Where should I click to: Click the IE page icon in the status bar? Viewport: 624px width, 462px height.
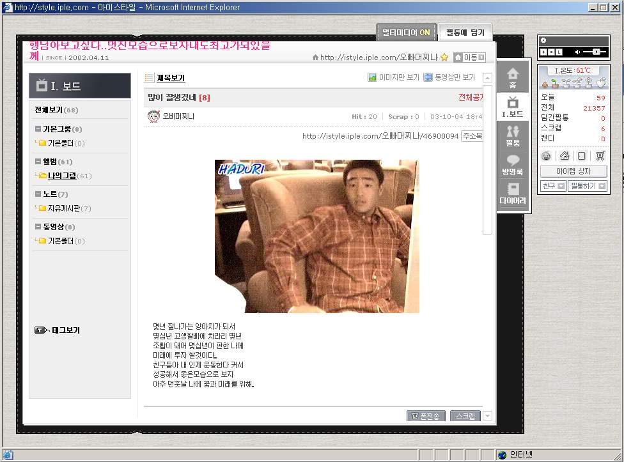[x=8, y=455]
